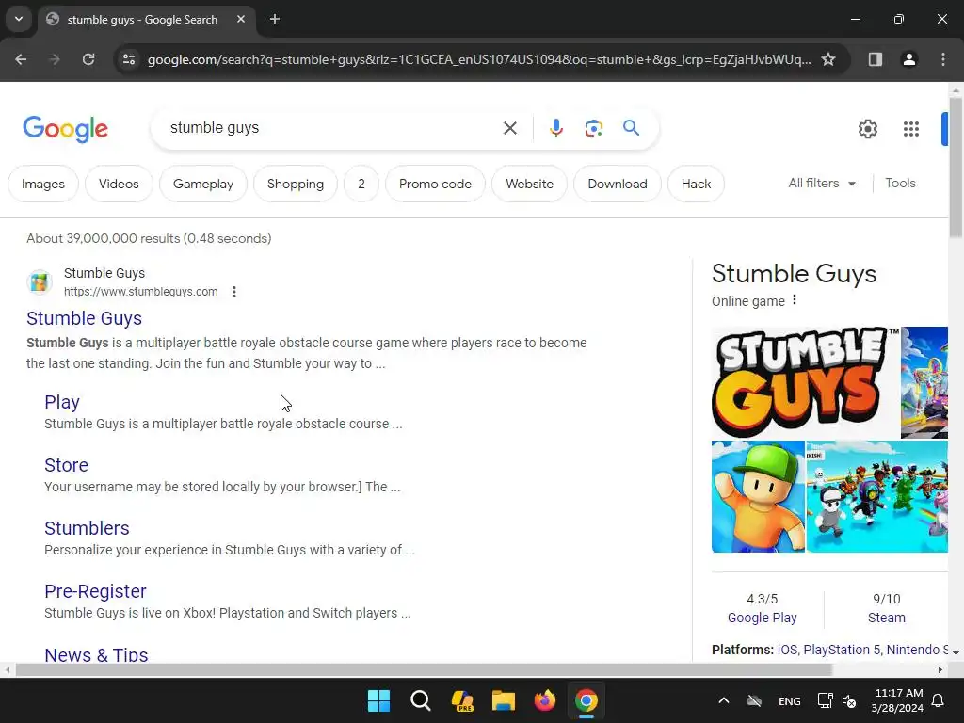Screen dimensions: 964x723
Task: Open Chrome side panel icon
Action: coord(875,59)
